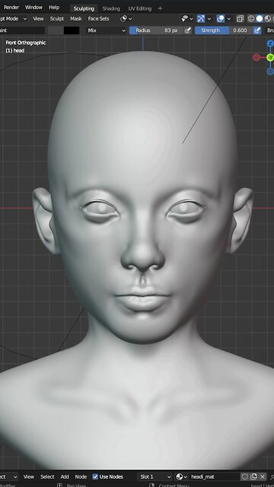Open the Sculpt menu
This screenshot has height=487, width=274.
tap(57, 18)
